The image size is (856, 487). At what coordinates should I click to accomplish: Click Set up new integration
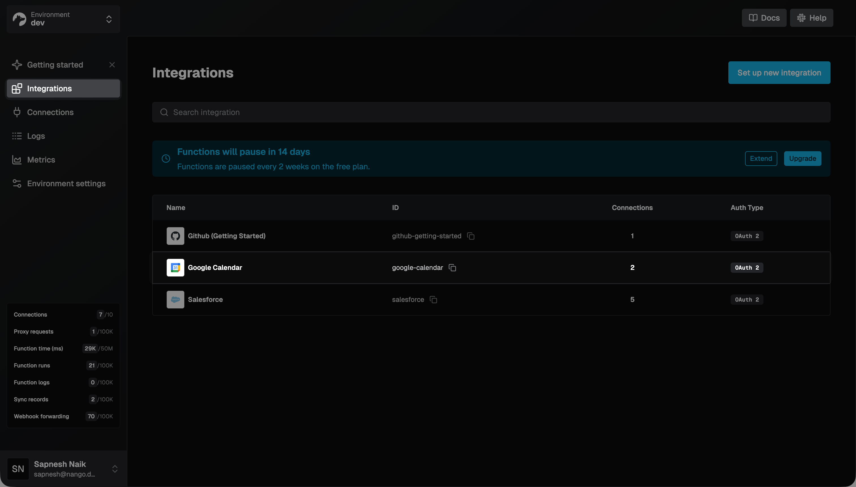point(779,73)
